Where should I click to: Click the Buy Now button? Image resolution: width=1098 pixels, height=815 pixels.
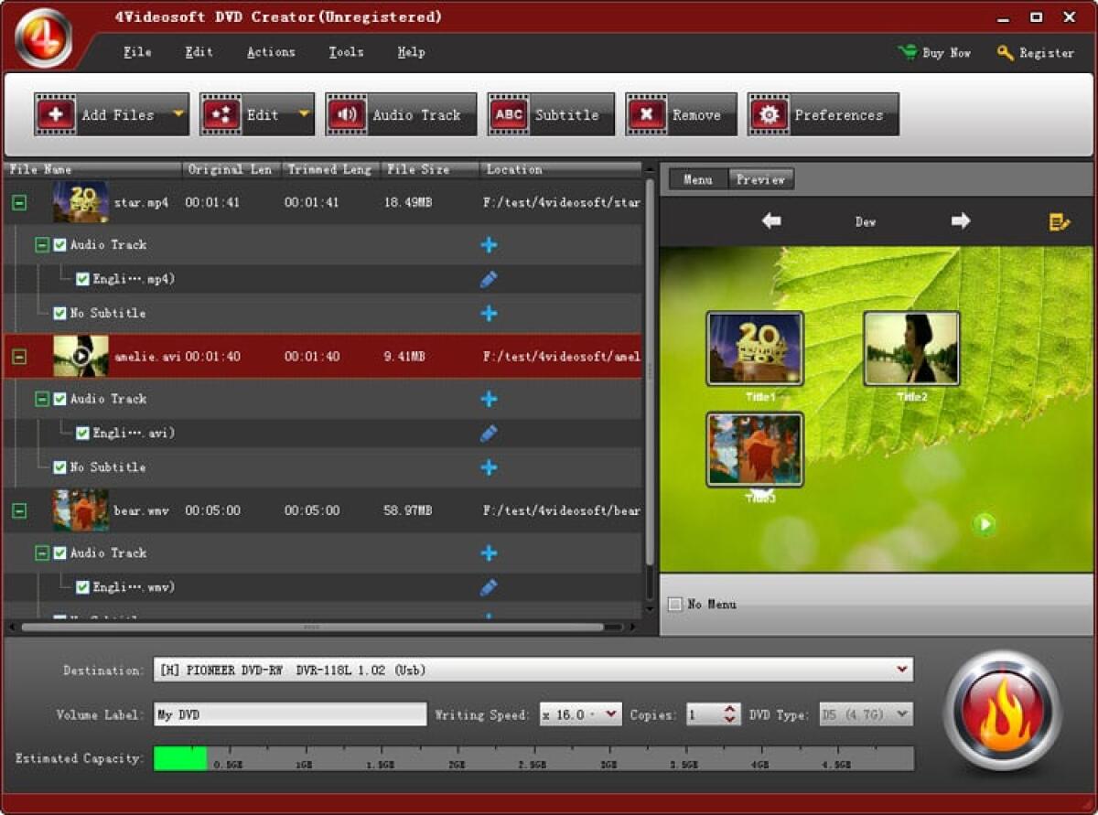tap(939, 52)
